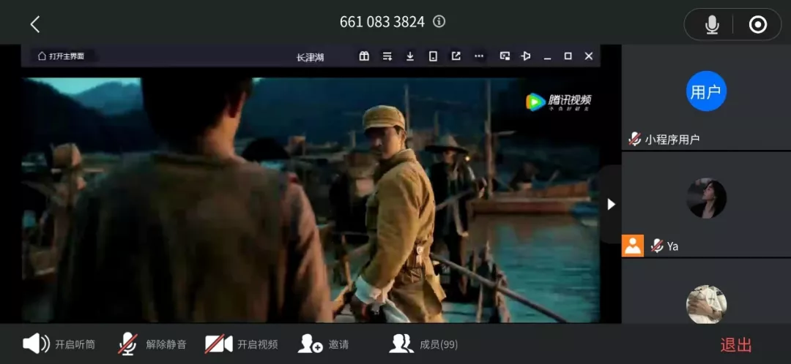Enable picture-in-picture mini window mode
This screenshot has width=791, height=364.
click(x=505, y=56)
